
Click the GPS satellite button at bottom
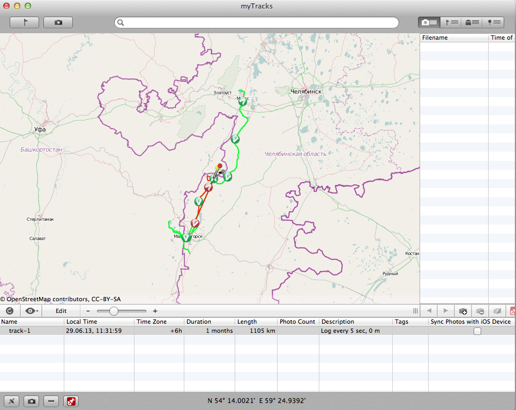(x=11, y=401)
